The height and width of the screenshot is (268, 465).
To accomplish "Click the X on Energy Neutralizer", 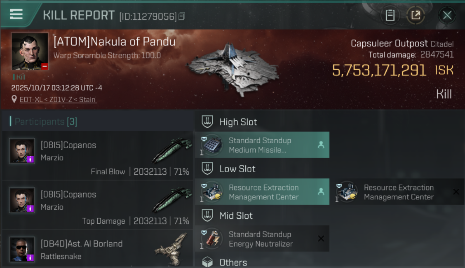I will tap(321, 239).
